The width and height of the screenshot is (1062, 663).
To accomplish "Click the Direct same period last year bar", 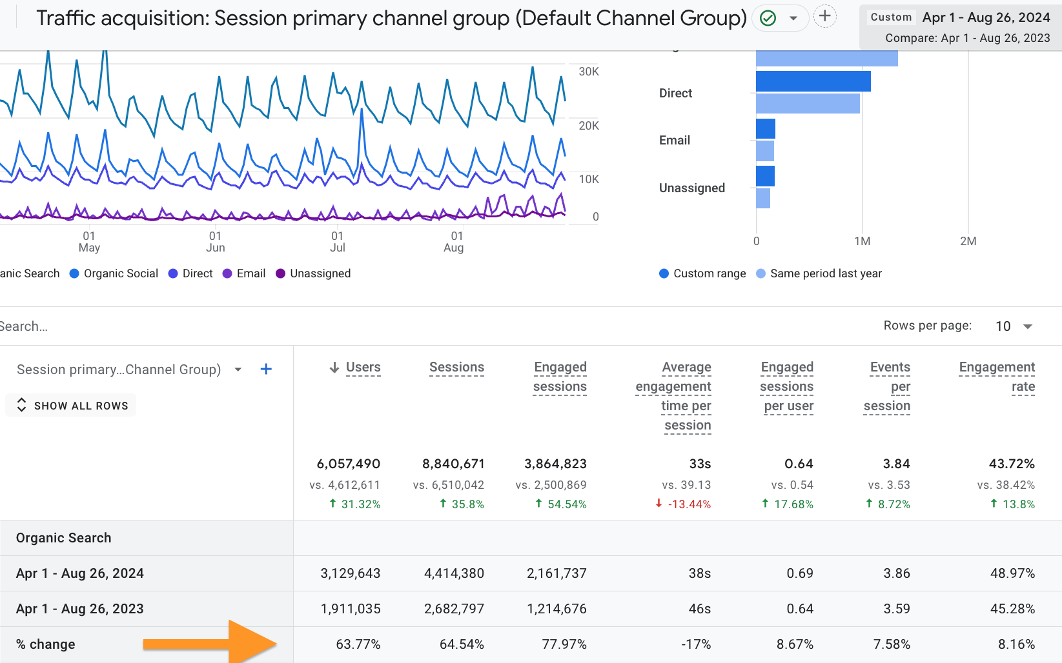I will (808, 103).
